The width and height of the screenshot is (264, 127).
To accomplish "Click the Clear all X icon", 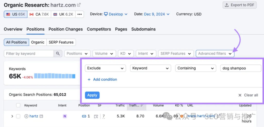I will click(x=240, y=95).
